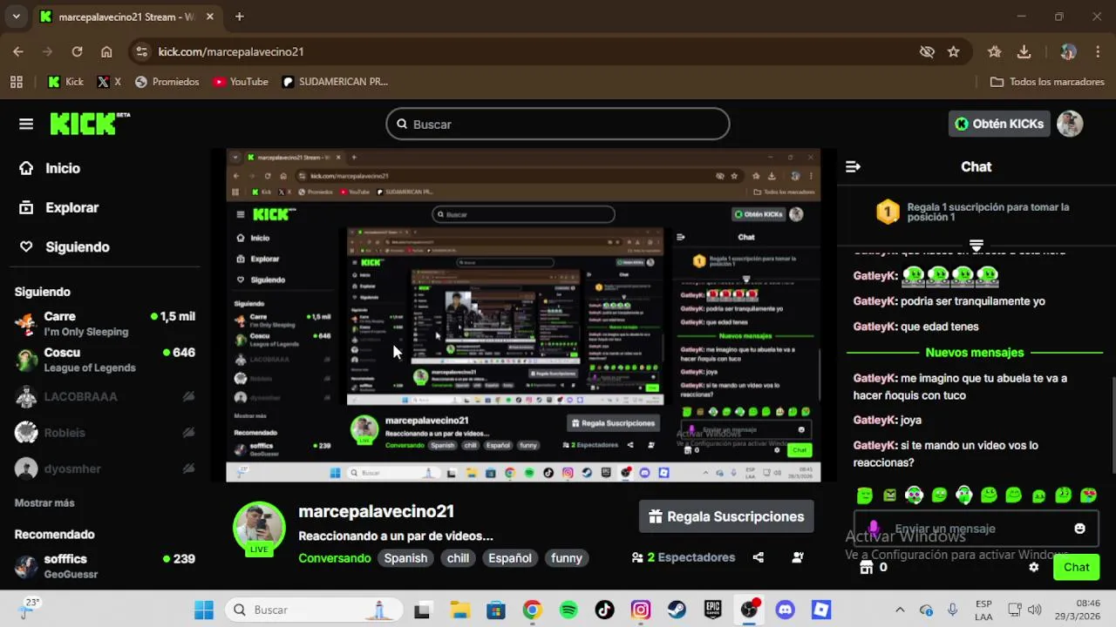Open LACOBRAAA offline channel
Screen dimensions: 1116x627
(x=105, y=396)
